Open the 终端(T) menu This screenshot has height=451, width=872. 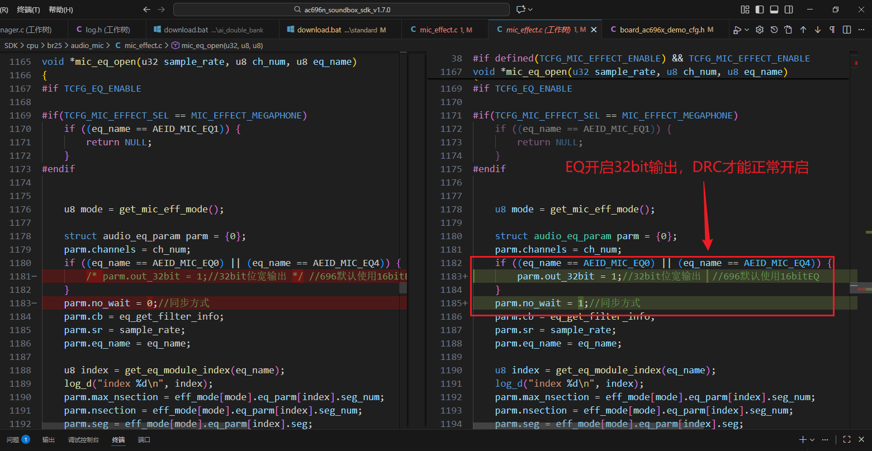tap(29, 10)
